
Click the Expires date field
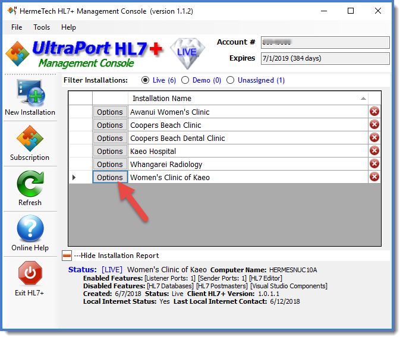325,59
